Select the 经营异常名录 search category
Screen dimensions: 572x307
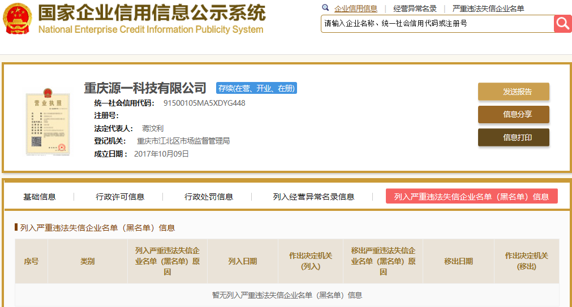(415, 8)
